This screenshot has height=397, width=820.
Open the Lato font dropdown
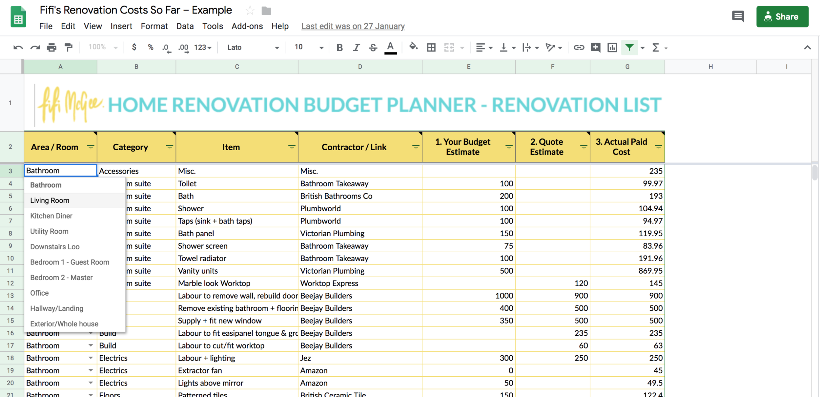253,48
